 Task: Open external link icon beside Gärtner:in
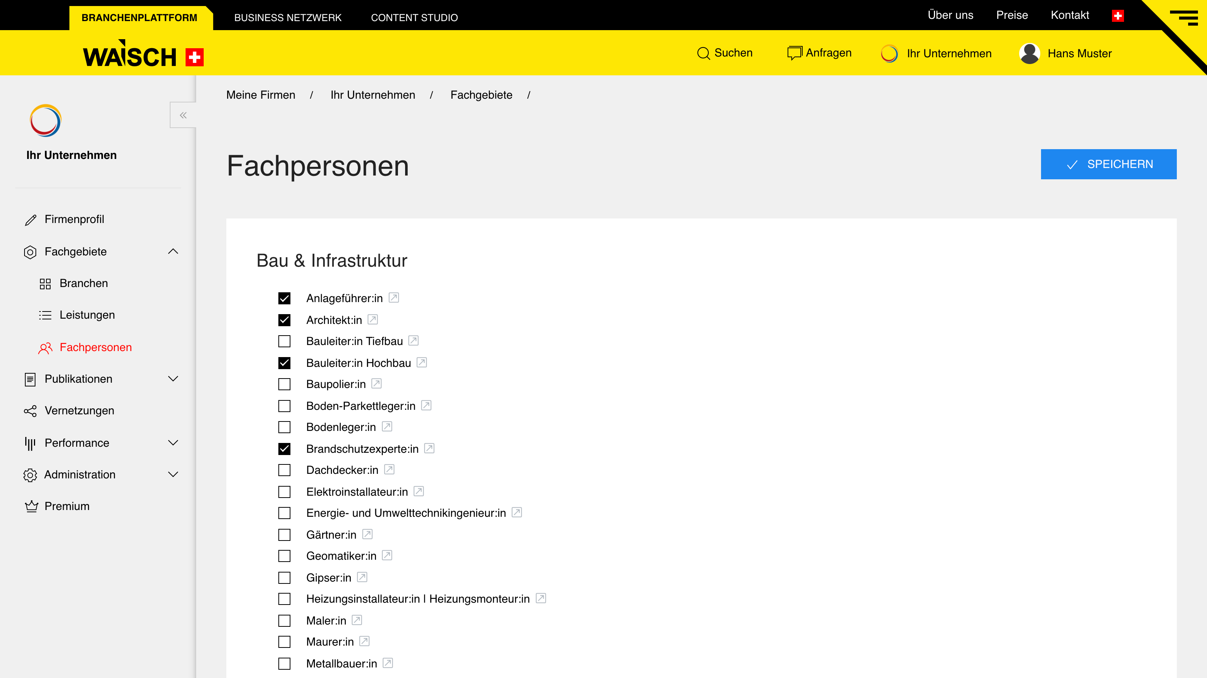tap(367, 534)
